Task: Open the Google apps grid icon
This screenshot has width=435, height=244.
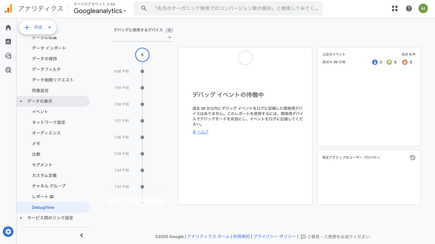Action: point(395,9)
